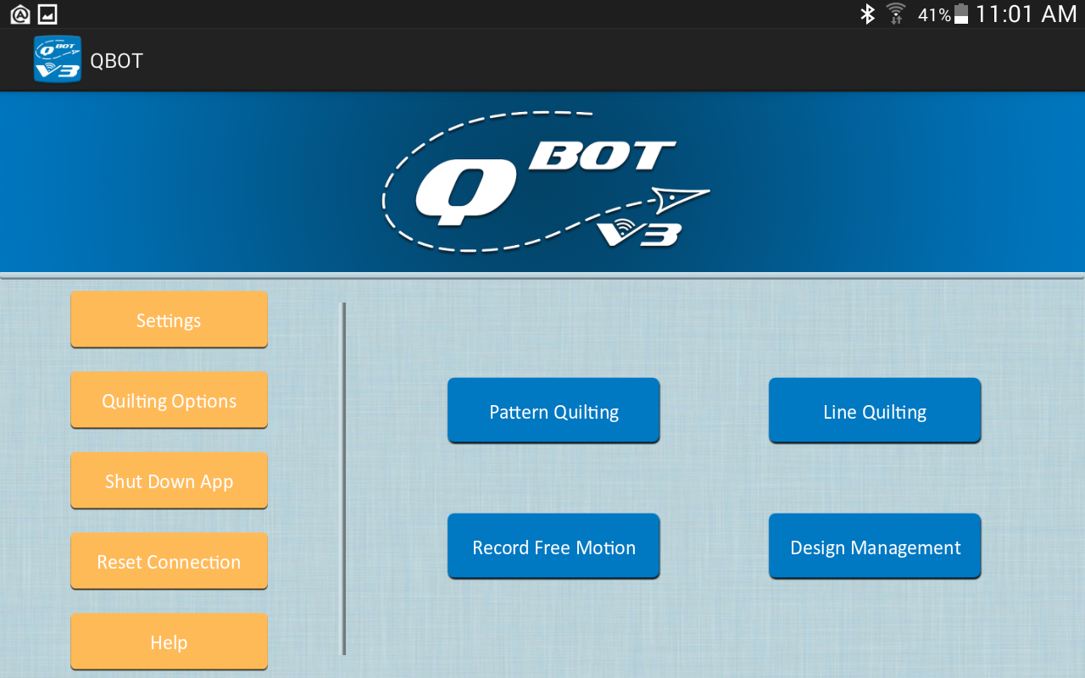This screenshot has width=1085, height=678.
Task: Tap the QBOT app icon in the action bar
Action: [56, 59]
